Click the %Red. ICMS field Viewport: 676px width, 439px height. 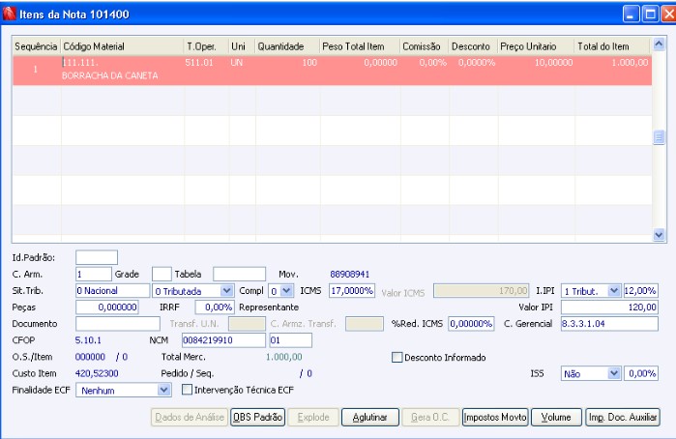pos(471,323)
